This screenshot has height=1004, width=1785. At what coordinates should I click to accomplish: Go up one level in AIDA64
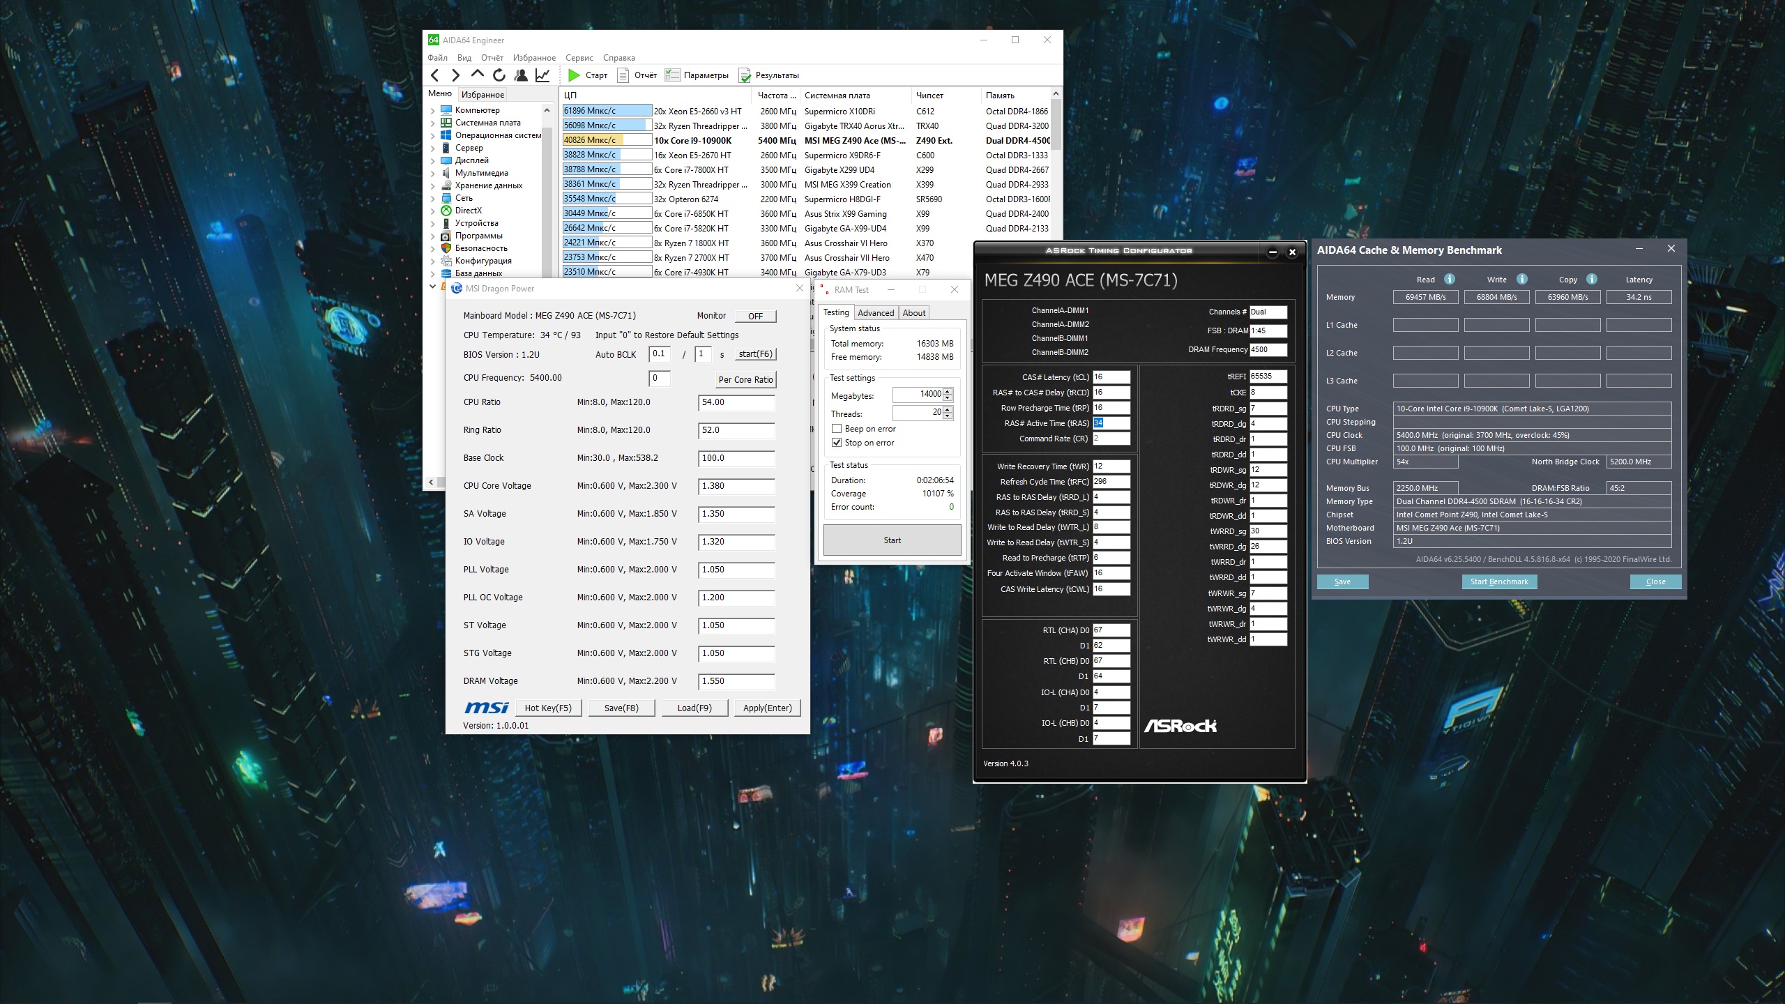coord(477,74)
